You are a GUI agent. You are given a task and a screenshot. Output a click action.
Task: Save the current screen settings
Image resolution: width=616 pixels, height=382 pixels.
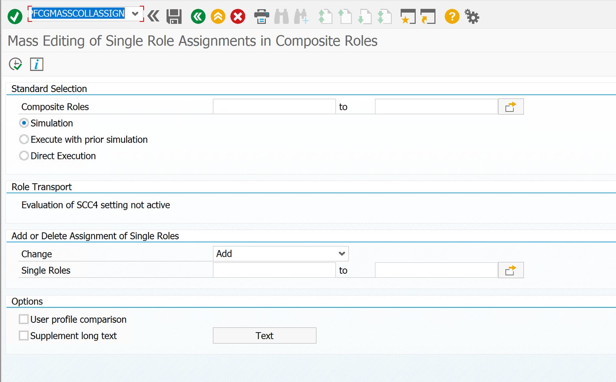point(174,17)
